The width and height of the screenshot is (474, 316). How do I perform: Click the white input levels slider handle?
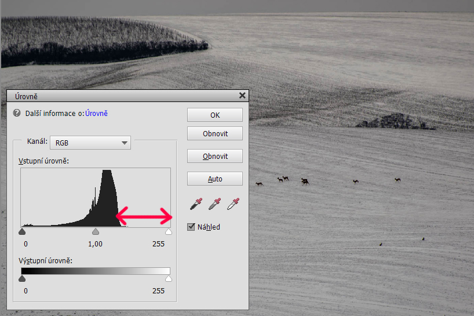169,232
